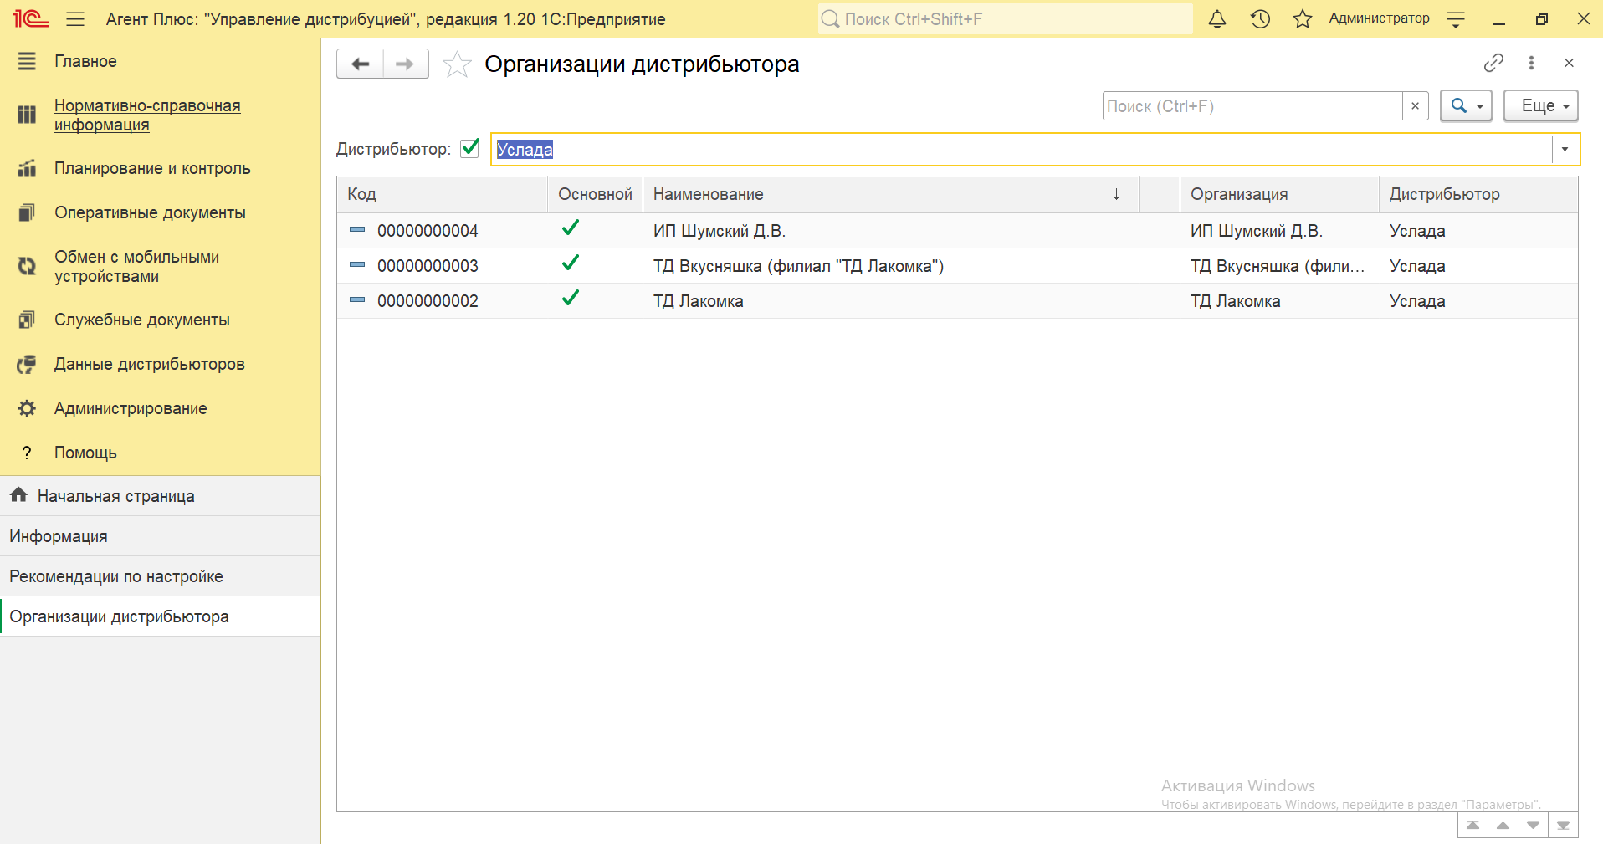Clear the list search field
1603x844 pixels.
[x=1415, y=106]
